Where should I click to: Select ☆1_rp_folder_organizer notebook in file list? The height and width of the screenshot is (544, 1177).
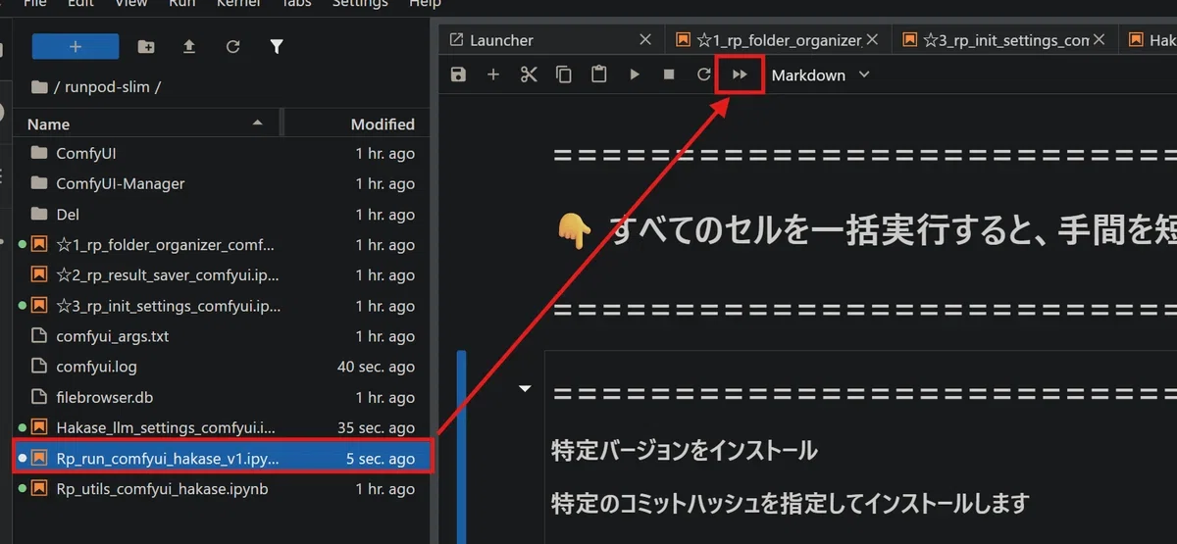221,244
